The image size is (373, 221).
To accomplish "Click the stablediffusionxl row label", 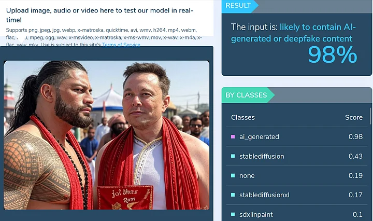I will click(x=264, y=195).
